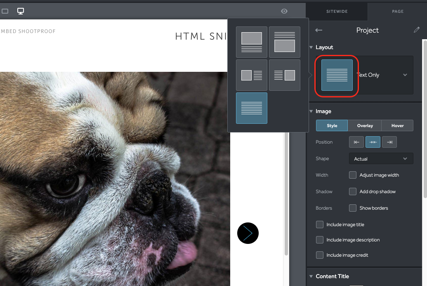Image resolution: width=427 pixels, height=286 pixels.
Task: Align image position to the right
Action: point(389,142)
